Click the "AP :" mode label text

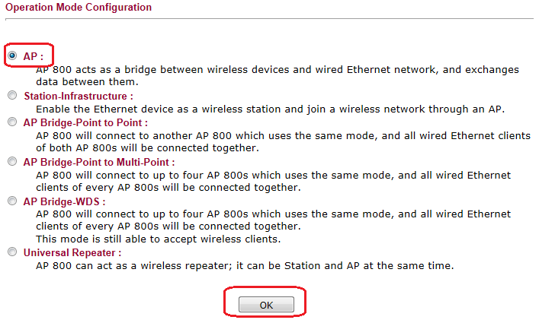point(34,55)
